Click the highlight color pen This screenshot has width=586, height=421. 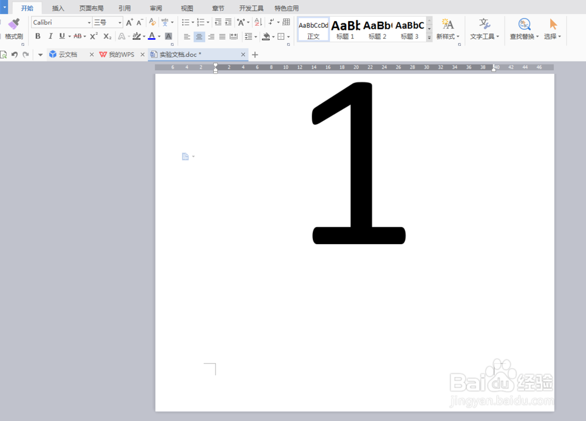coord(137,36)
